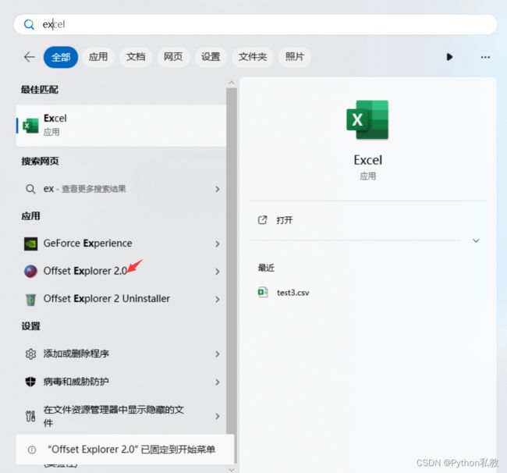
Task: Click tools icon beside 显示隐藏的文件 setting
Action: click(x=30, y=416)
